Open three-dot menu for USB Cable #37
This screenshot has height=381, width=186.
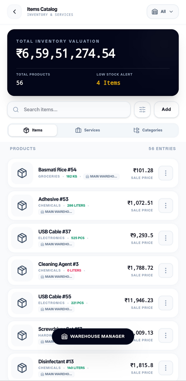(165, 238)
